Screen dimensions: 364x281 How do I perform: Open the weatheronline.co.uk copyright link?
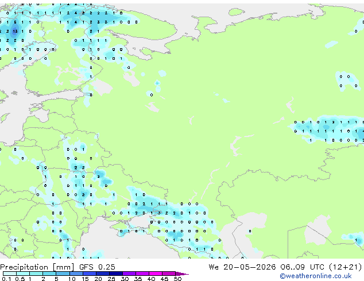pos(316,276)
